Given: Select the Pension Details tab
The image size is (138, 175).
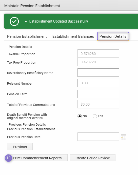Looking at the screenshot, I should [x=113, y=36].
